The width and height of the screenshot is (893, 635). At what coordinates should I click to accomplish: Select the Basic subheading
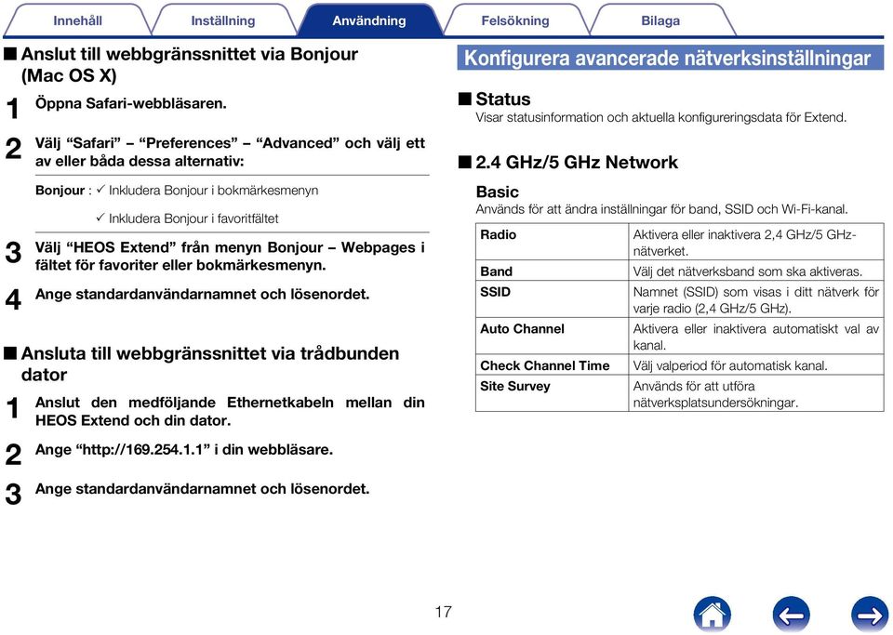pos(497,192)
